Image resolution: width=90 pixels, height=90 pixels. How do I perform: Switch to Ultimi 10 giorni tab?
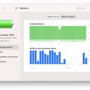pos(68,17)
